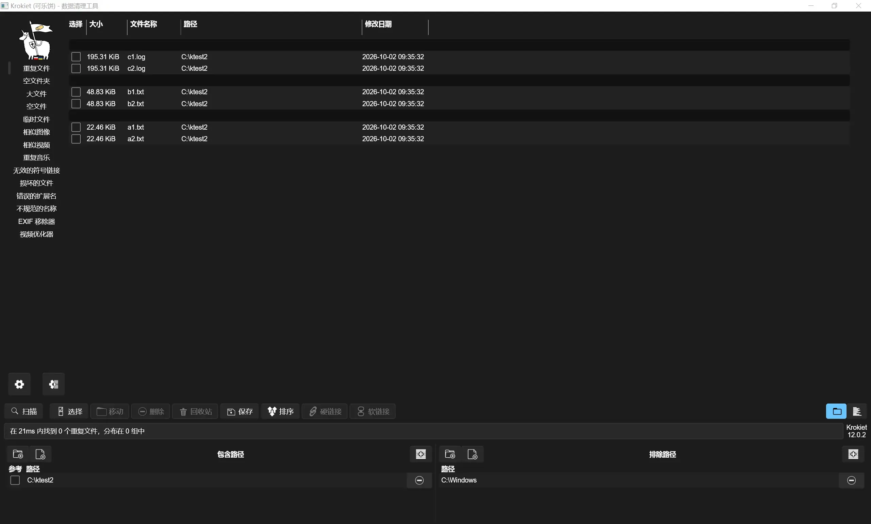The width and height of the screenshot is (871, 524).
Task: Add file to excluded paths
Action: pyautogui.click(x=472, y=454)
